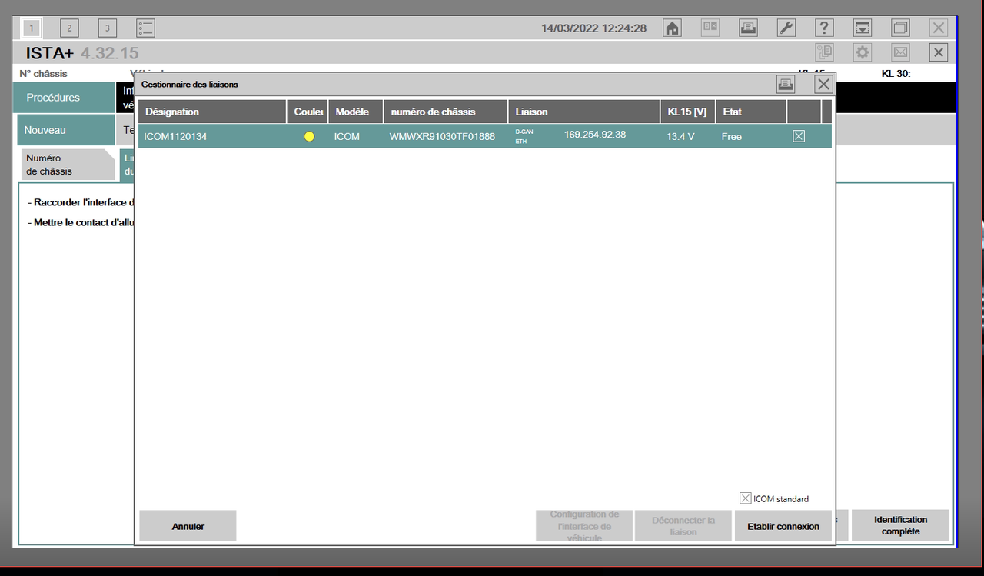The height and width of the screenshot is (576, 984).
Task: Click IP address 169.254.92.38
Action: [595, 135]
